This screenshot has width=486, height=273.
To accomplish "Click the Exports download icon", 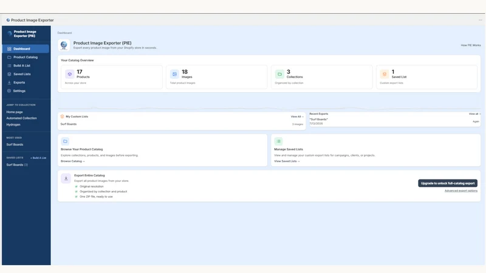I will coord(9,83).
